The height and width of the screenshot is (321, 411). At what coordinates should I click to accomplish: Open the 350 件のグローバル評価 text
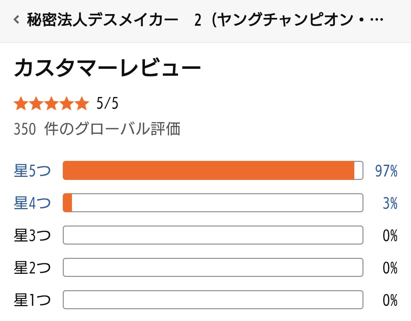(x=97, y=130)
